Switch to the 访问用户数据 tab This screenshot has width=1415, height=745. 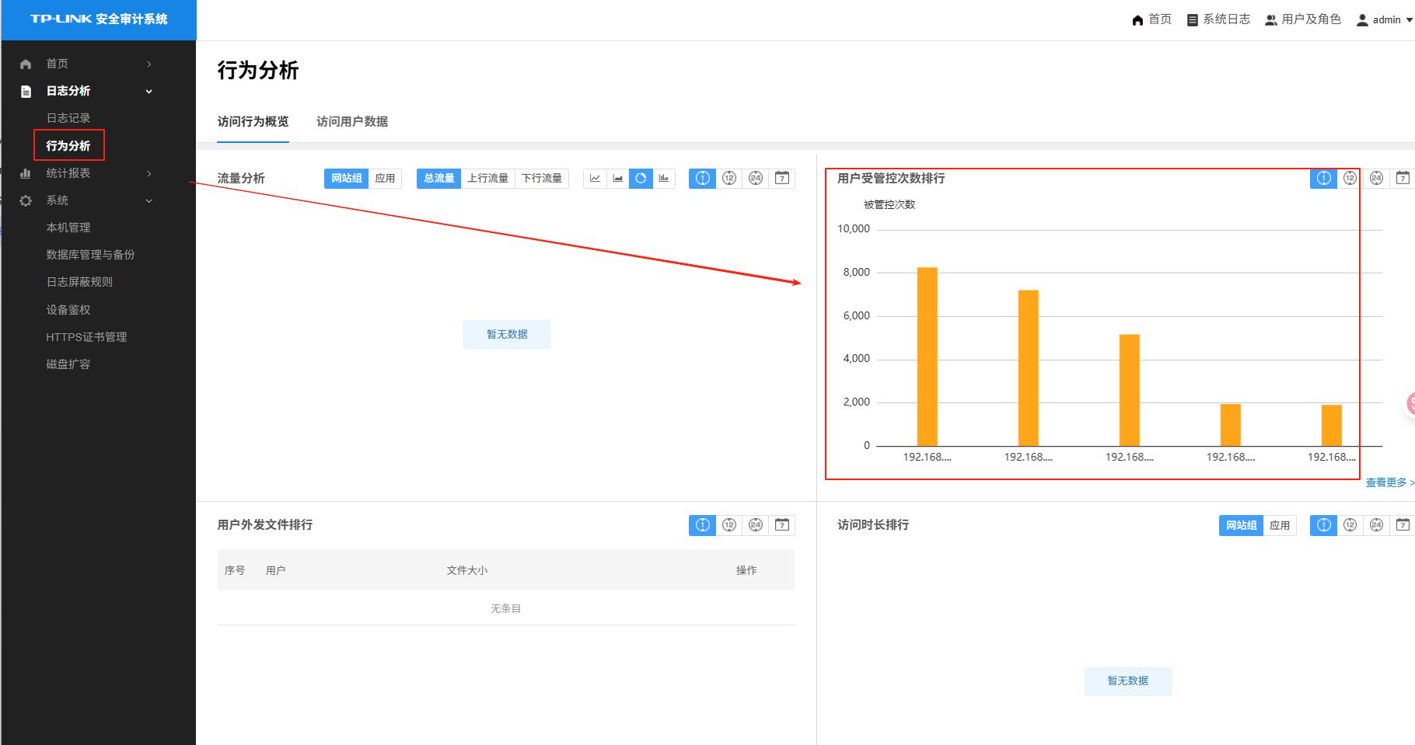(352, 122)
